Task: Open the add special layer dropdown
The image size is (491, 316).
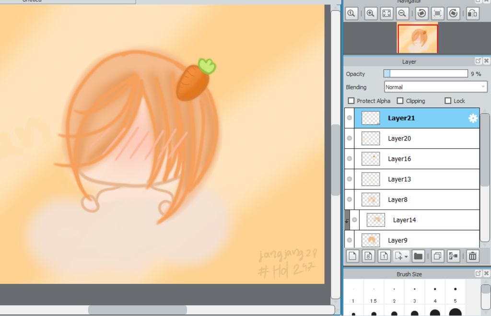Action: pyautogui.click(x=401, y=256)
